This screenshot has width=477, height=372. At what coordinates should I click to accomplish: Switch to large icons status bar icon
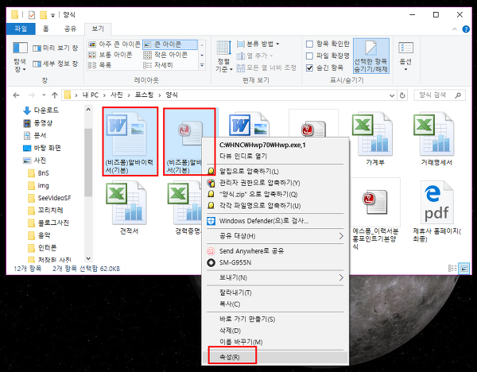click(464, 269)
